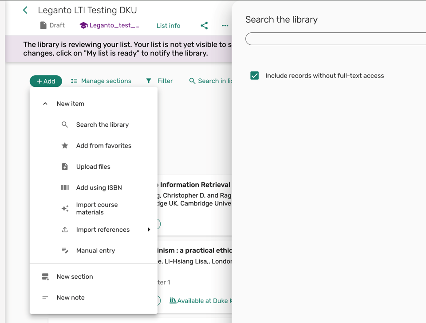The image size is (426, 323).
Task: Click the New section icon
Action: point(45,276)
